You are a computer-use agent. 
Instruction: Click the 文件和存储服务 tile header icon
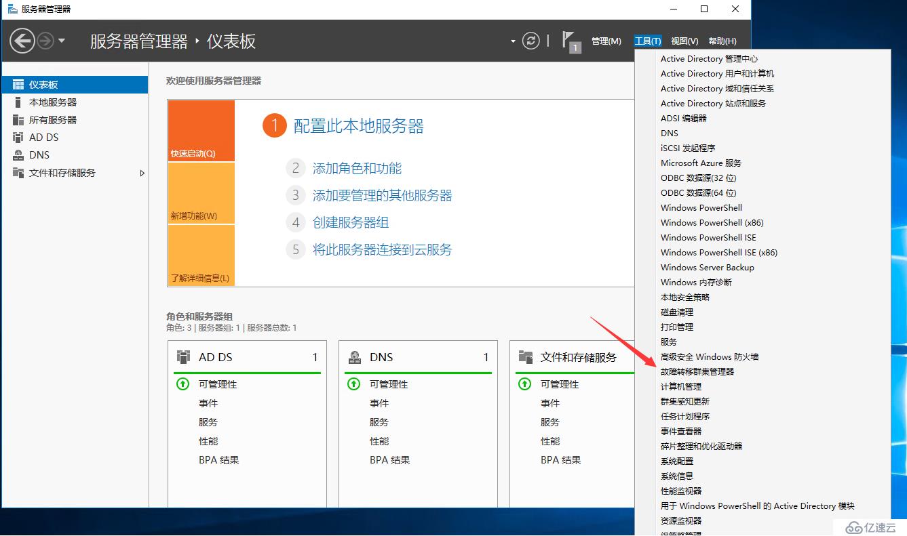click(x=525, y=357)
